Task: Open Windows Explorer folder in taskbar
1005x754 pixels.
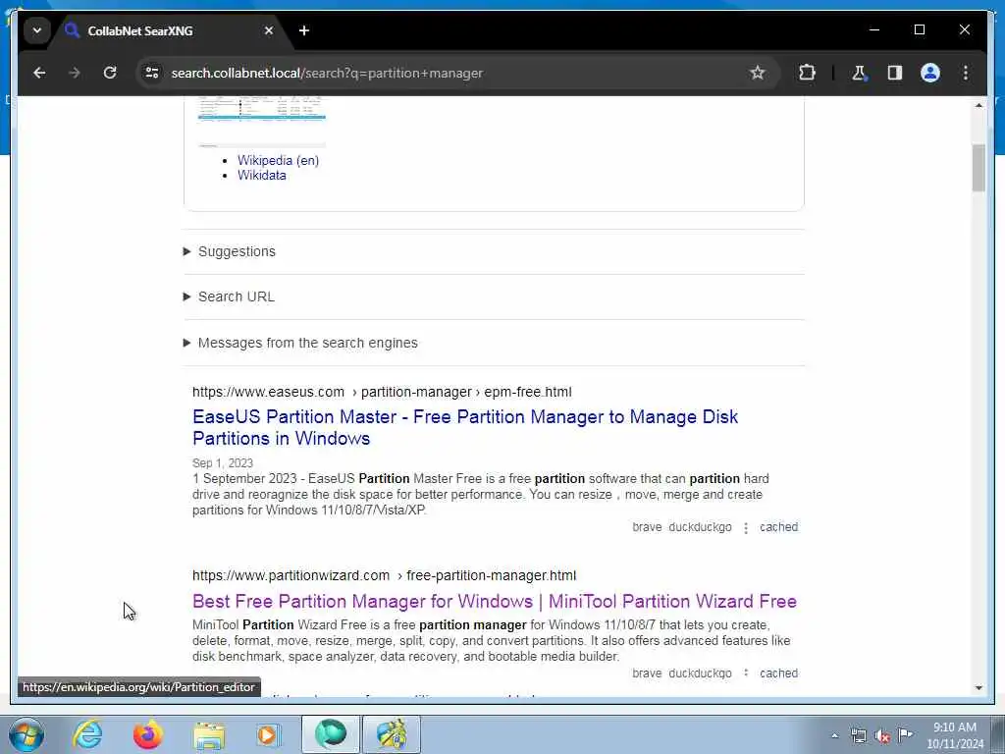Action: (209, 734)
